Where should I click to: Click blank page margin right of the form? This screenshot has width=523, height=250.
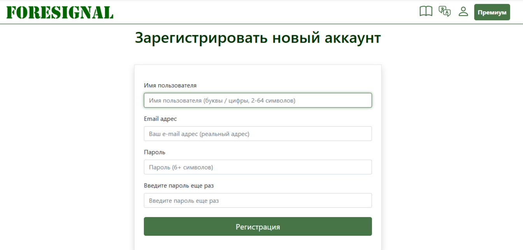[x=451, y=155]
